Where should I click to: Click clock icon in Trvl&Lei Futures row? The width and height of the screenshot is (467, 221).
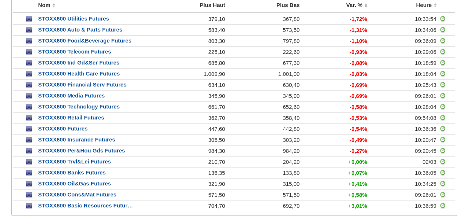click(443, 162)
